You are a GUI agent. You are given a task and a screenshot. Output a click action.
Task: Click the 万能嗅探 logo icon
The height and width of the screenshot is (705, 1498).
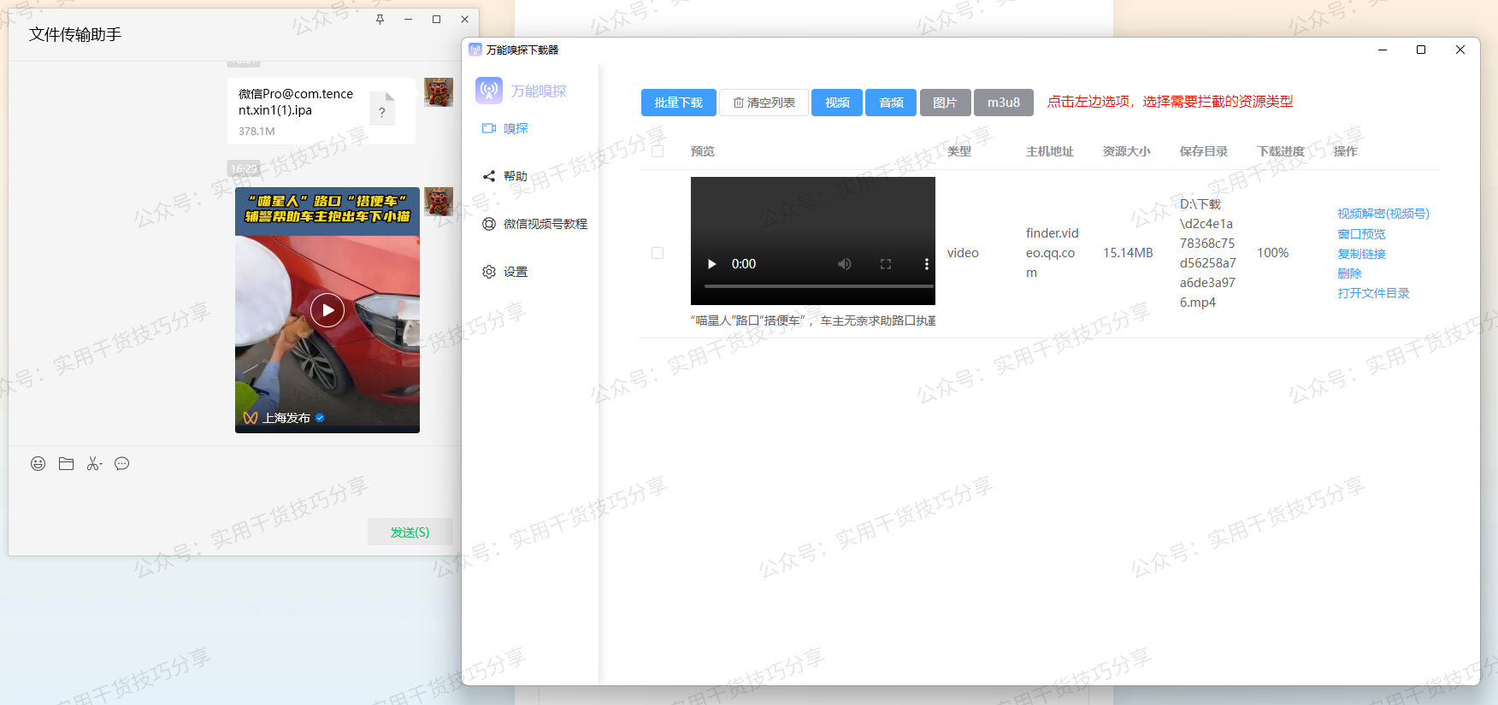click(x=489, y=91)
